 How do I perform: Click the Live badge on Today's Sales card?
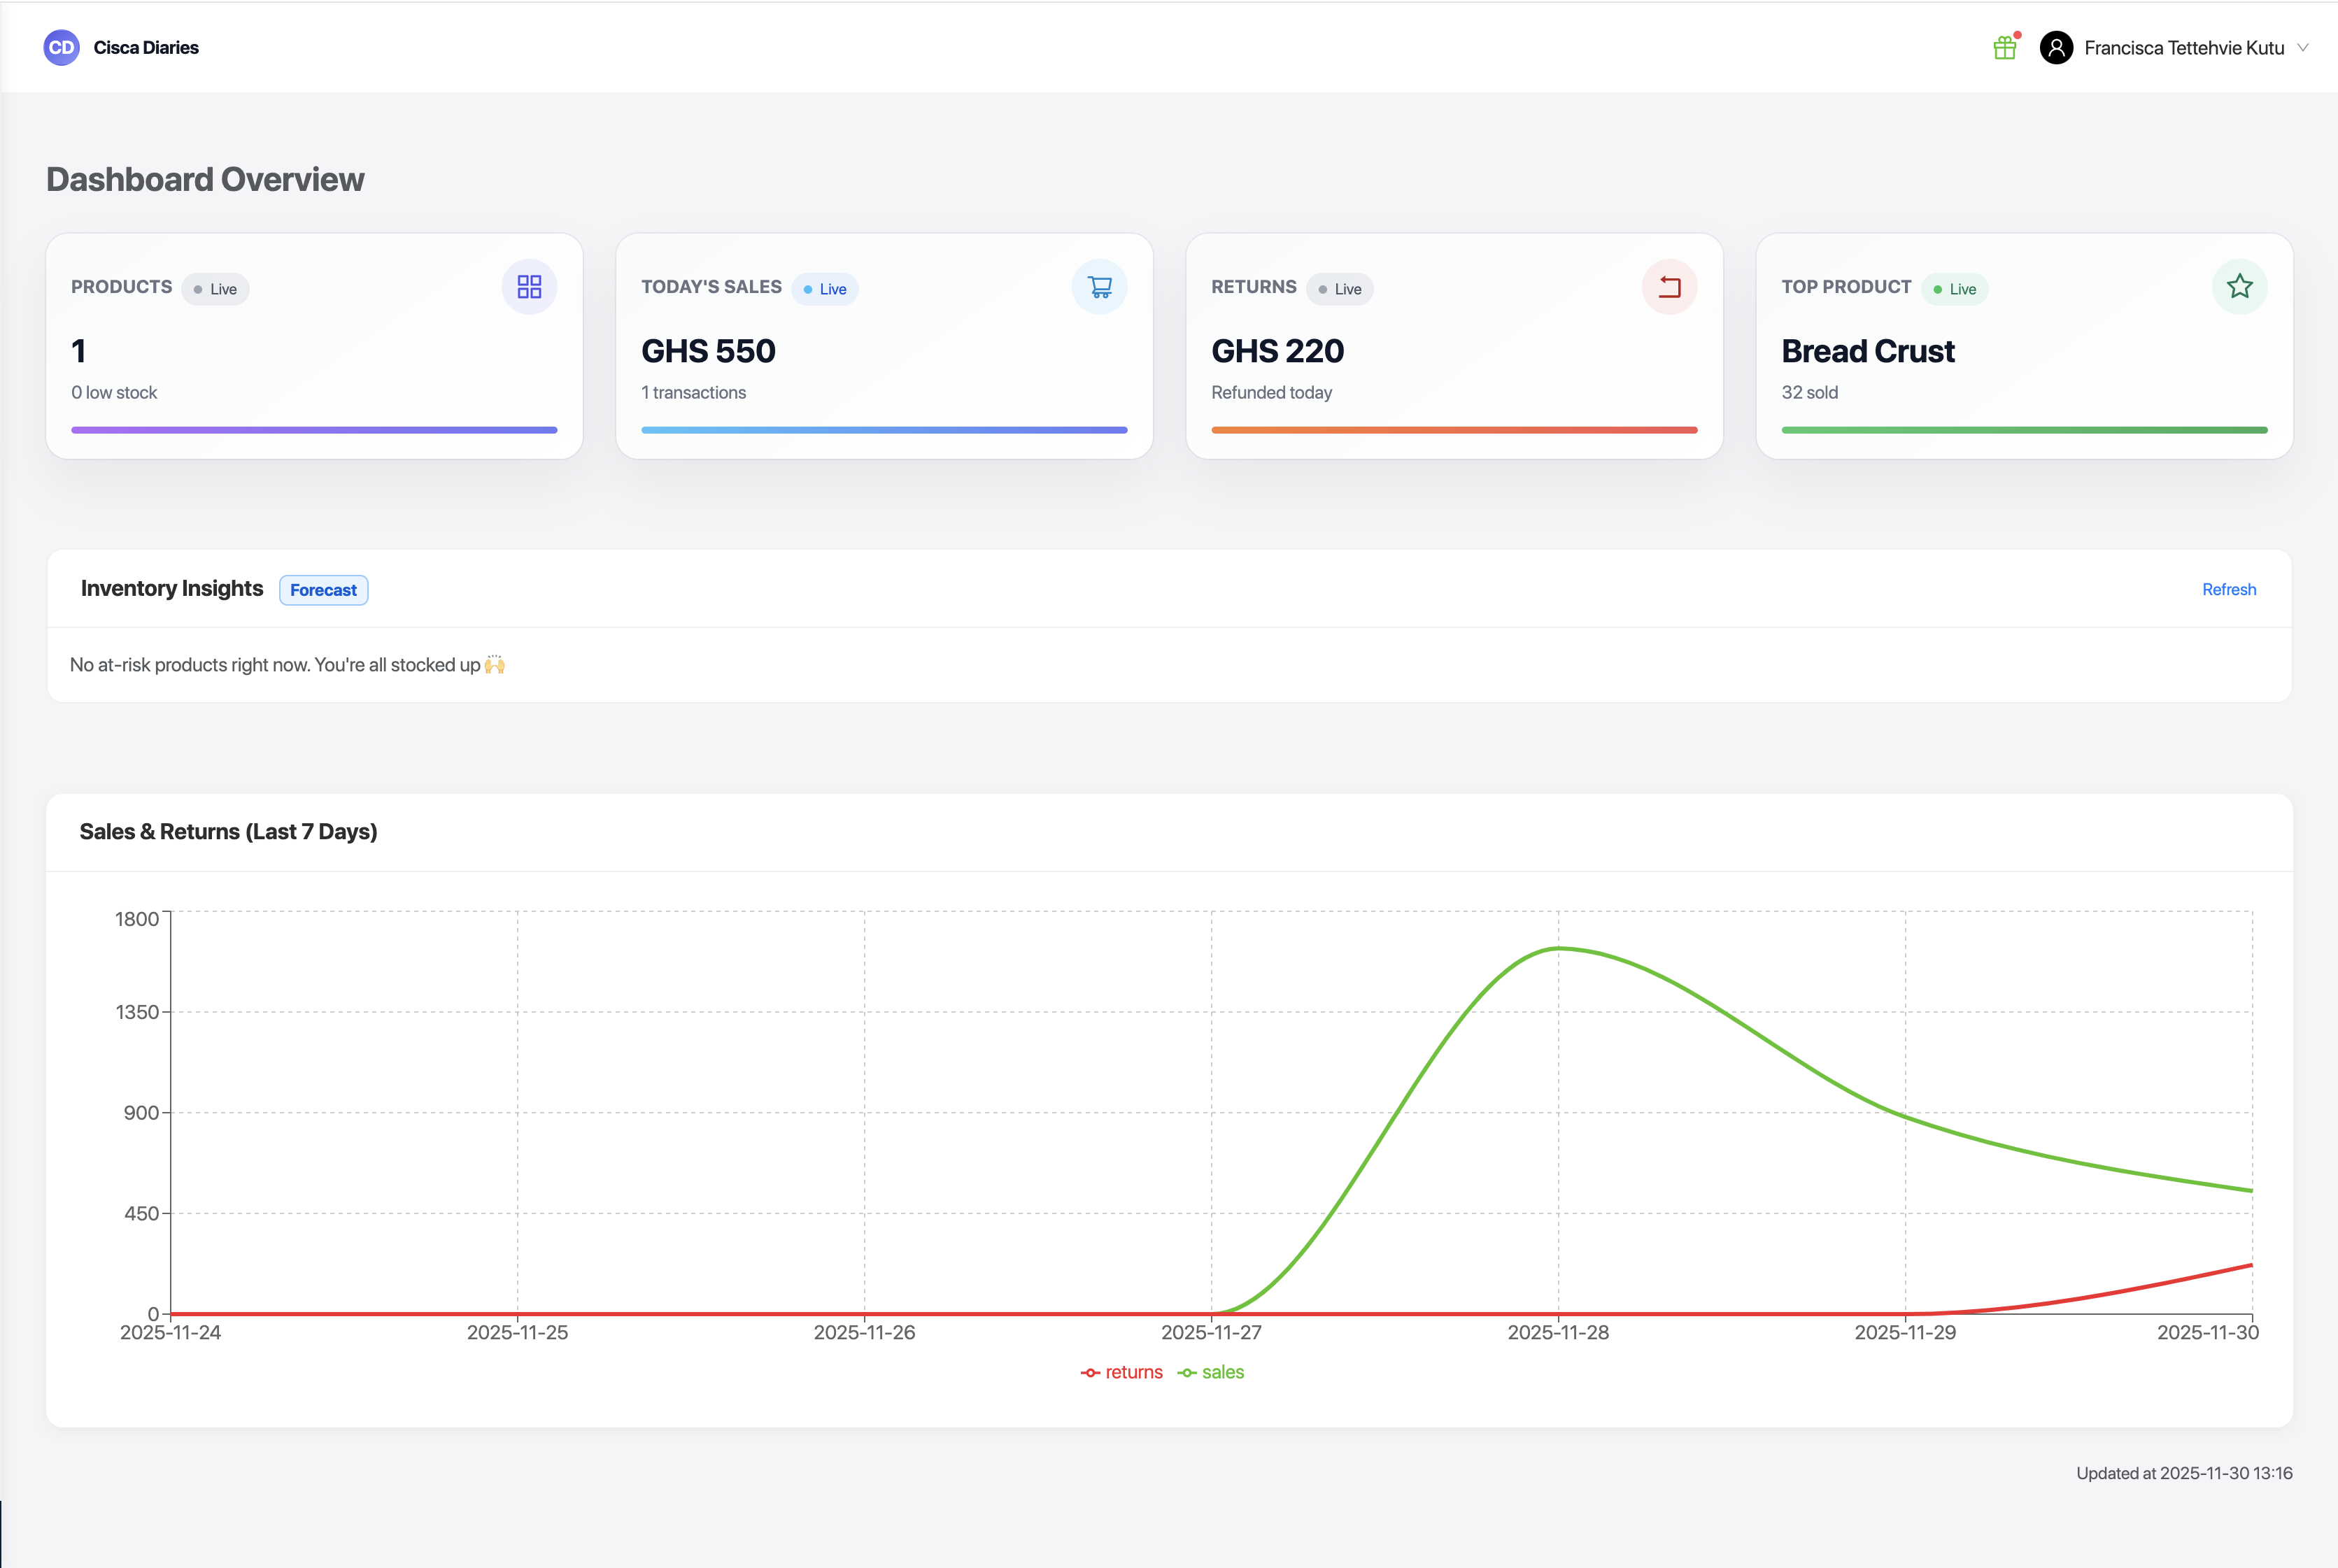click(825, 289)
